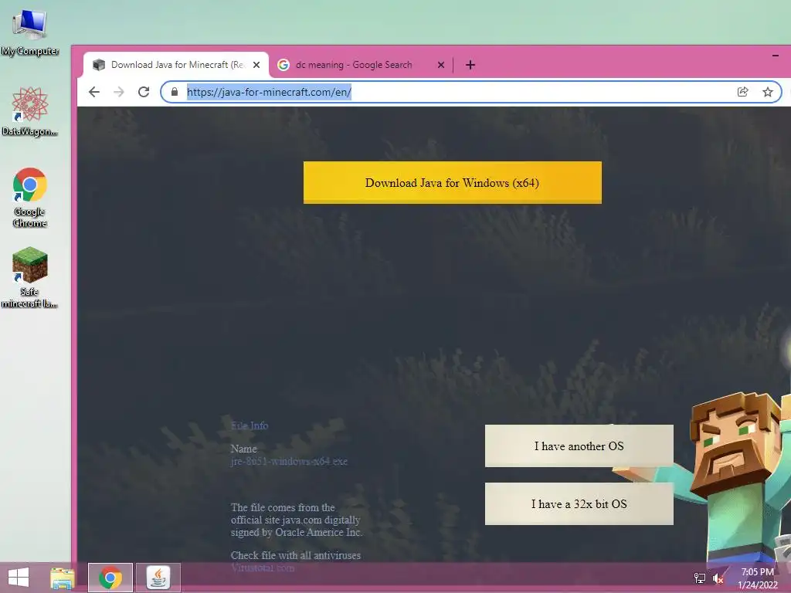Click muted volume tray icon
The image size is (791, 593).
(x=718, y=578)
